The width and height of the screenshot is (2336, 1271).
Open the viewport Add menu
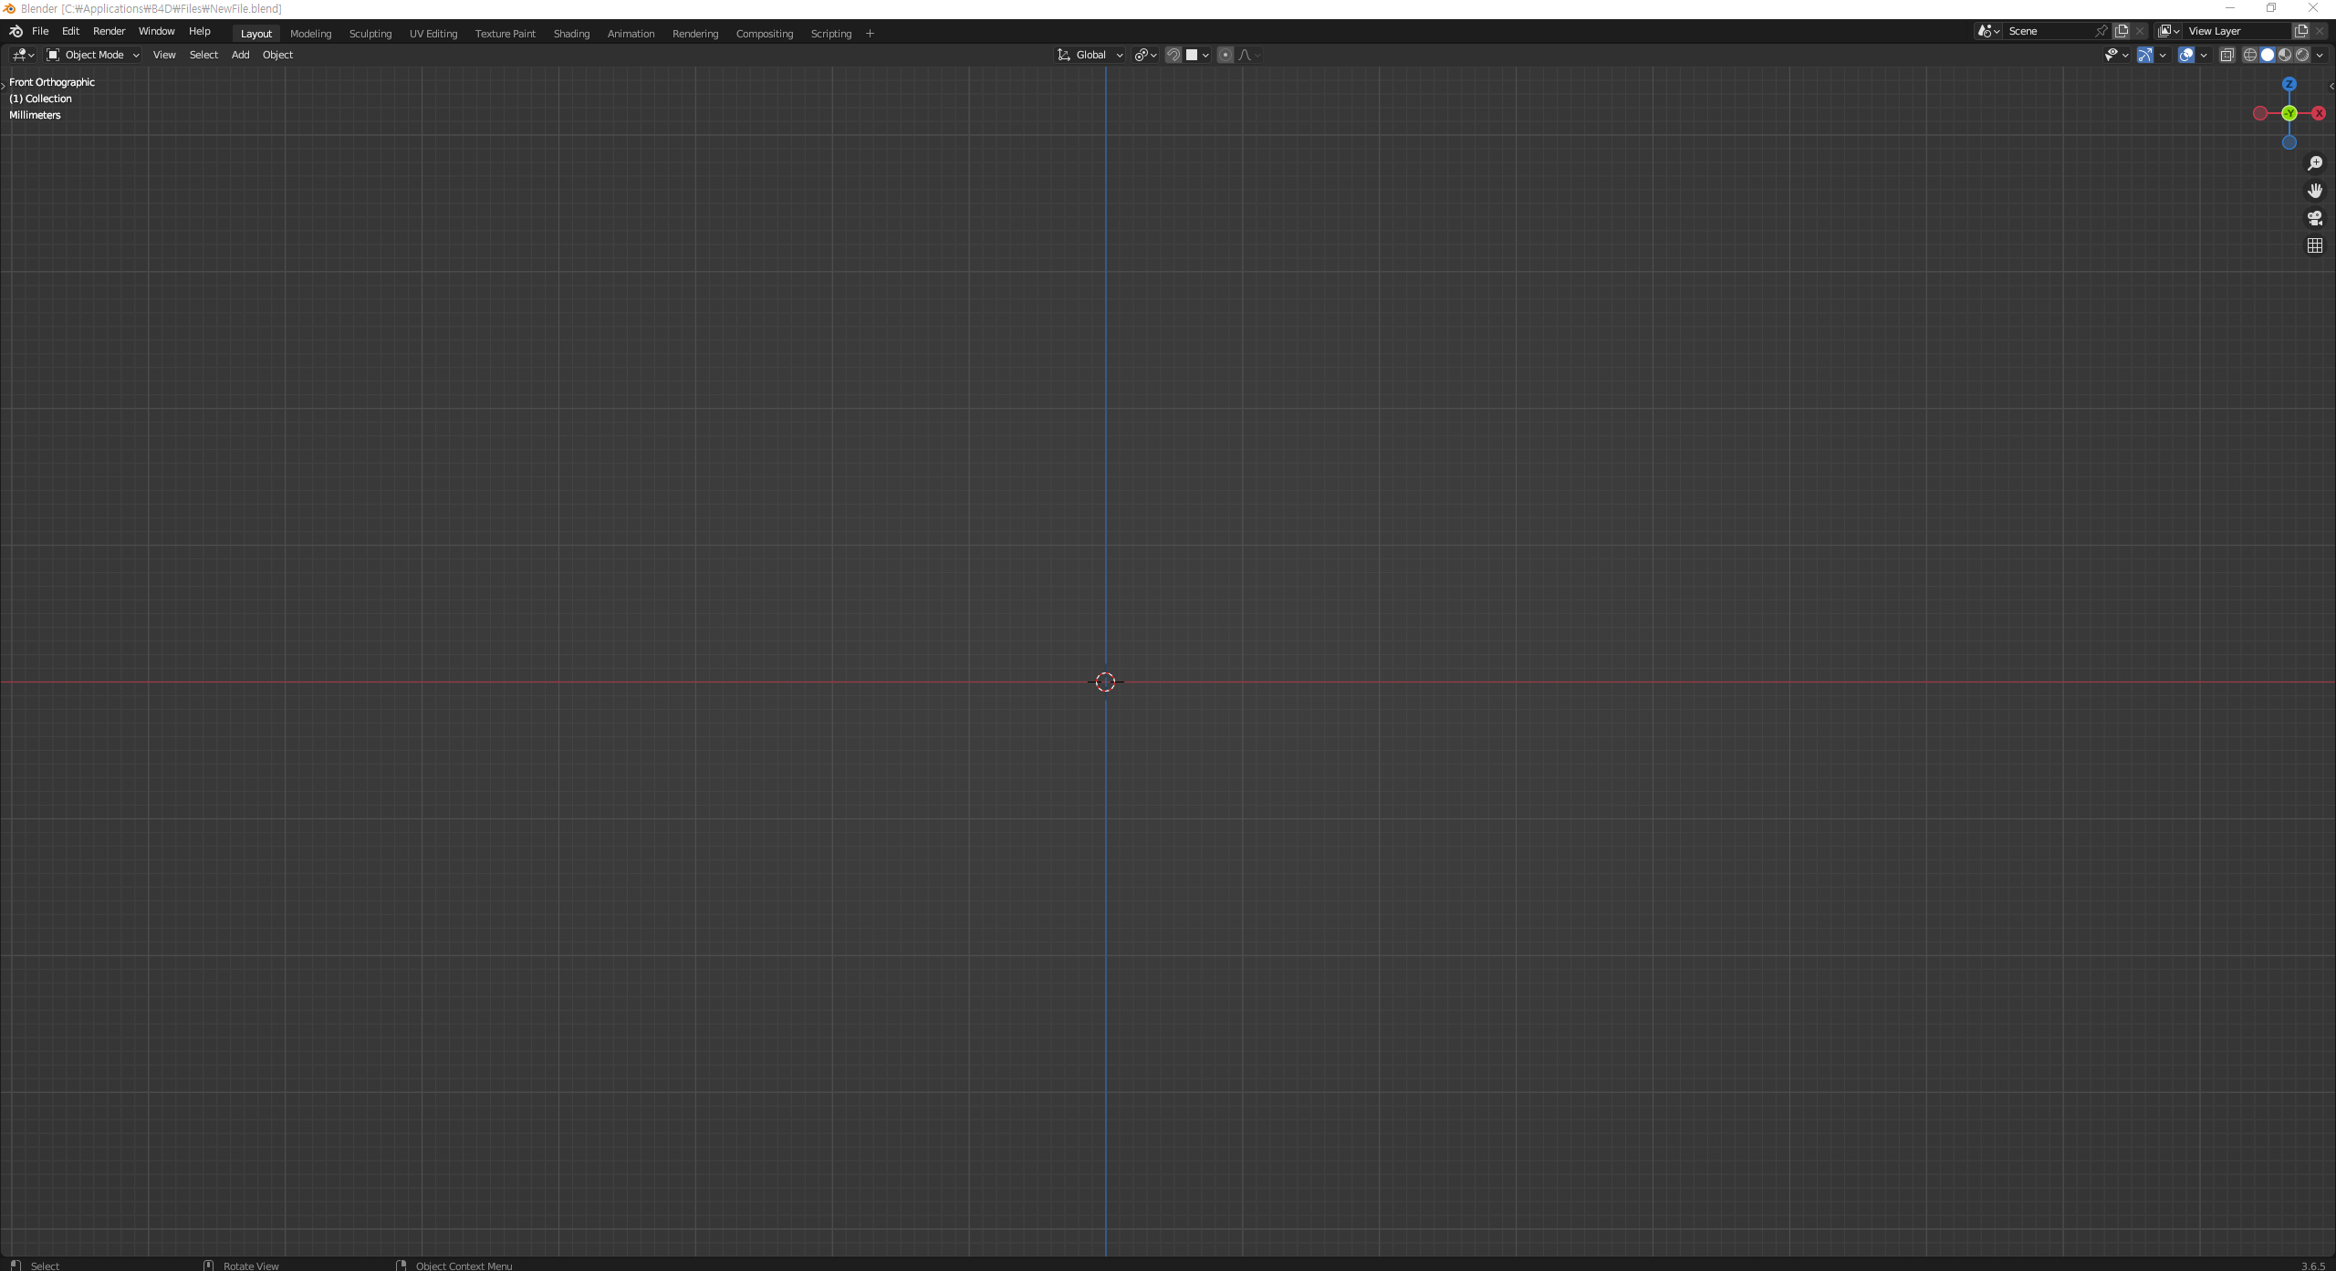(240, 55)
